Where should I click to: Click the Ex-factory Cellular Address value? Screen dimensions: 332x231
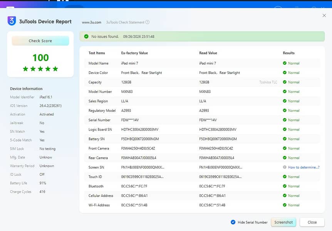(x=134, y=196)
